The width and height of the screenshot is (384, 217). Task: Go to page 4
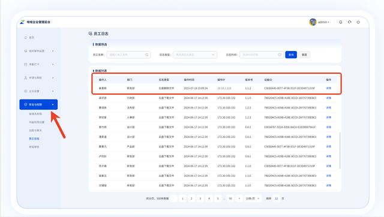click(209, 198)
